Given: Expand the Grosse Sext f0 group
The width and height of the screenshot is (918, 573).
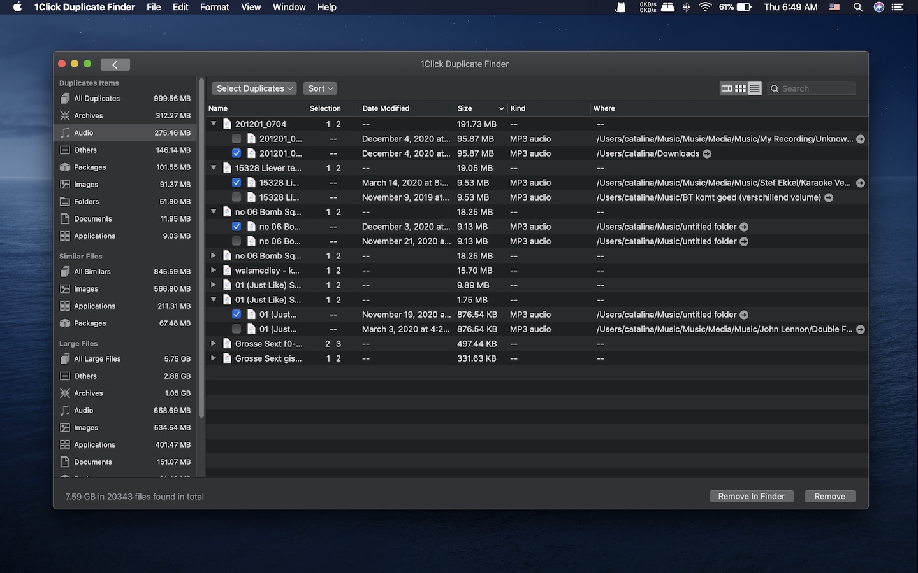Looking at the screenshot, I should coord(214,344).
